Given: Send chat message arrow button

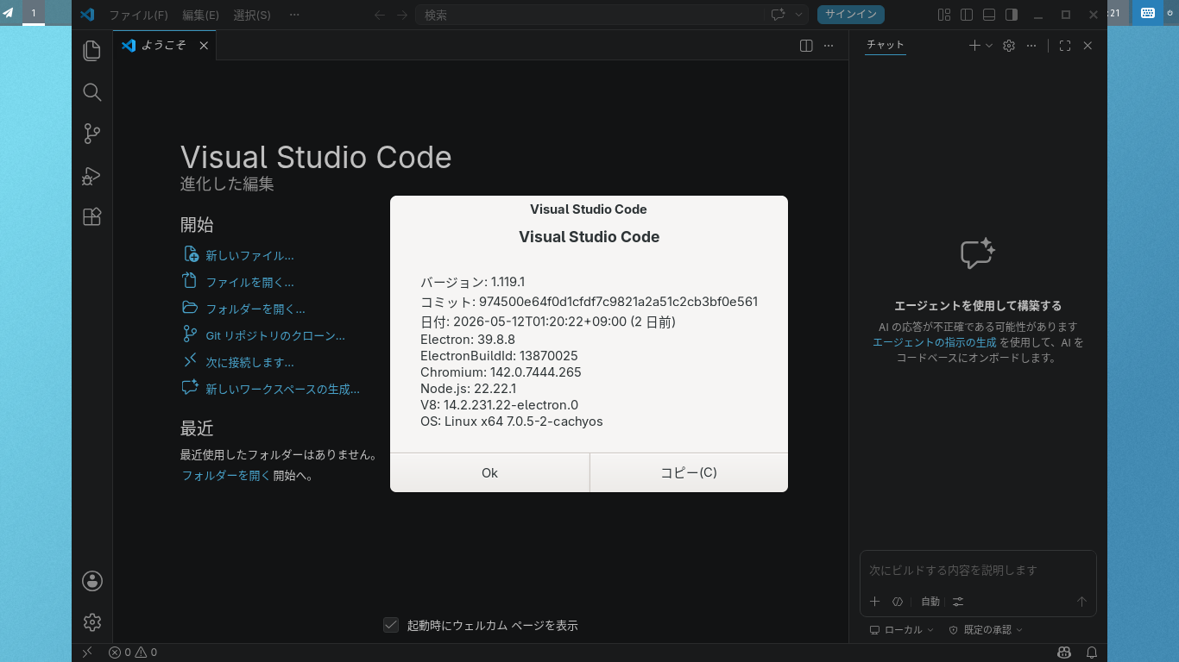Looking at the screenshot, I should [x=1081, y=602].
